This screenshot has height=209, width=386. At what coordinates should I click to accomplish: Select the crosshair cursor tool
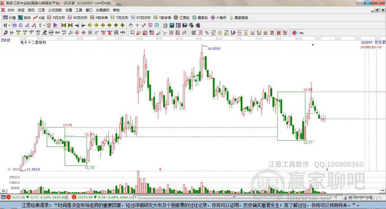137,25
